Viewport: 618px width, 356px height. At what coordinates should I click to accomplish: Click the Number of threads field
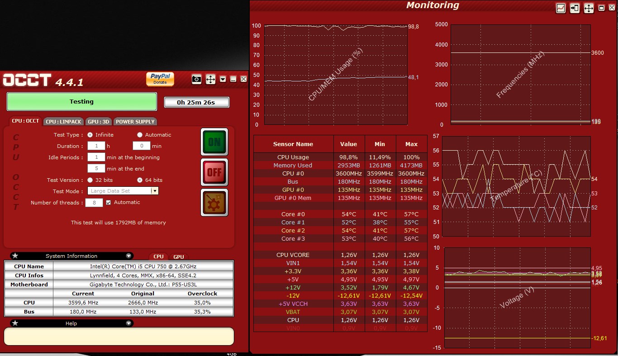(94, 203)
